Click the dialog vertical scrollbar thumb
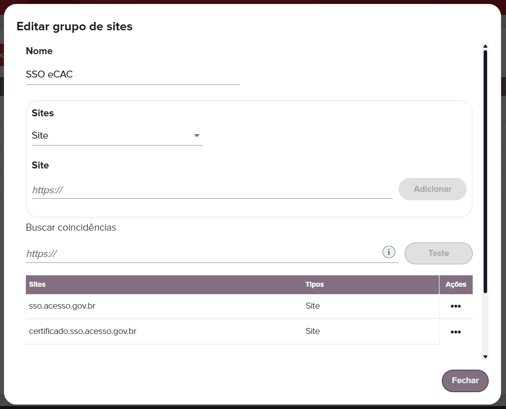Viewport: 506px width, 409px height. tap(485, 171)
